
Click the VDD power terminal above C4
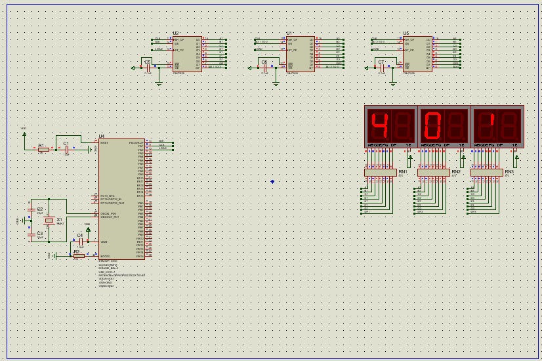[x=88, y=229]
